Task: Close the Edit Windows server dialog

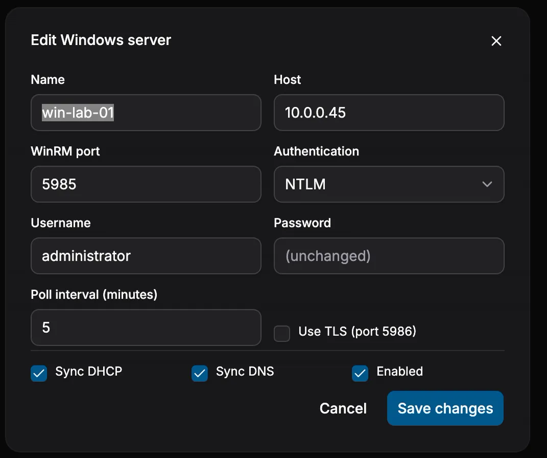Action: [x=496, y=41]
